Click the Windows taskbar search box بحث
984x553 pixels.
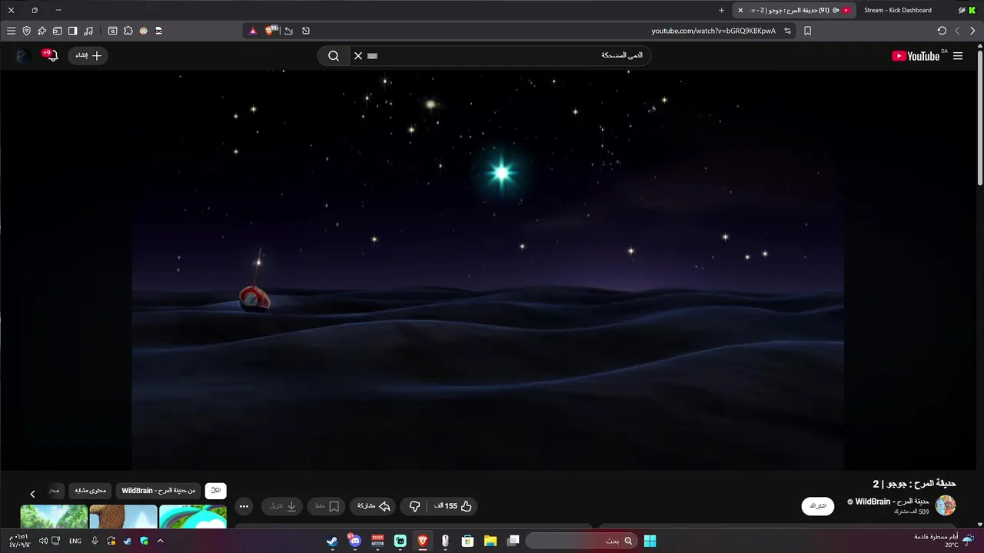point(581,541)
